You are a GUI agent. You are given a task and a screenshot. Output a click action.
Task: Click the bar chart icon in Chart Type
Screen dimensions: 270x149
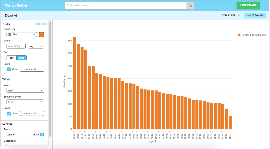[x=10, y=34]
